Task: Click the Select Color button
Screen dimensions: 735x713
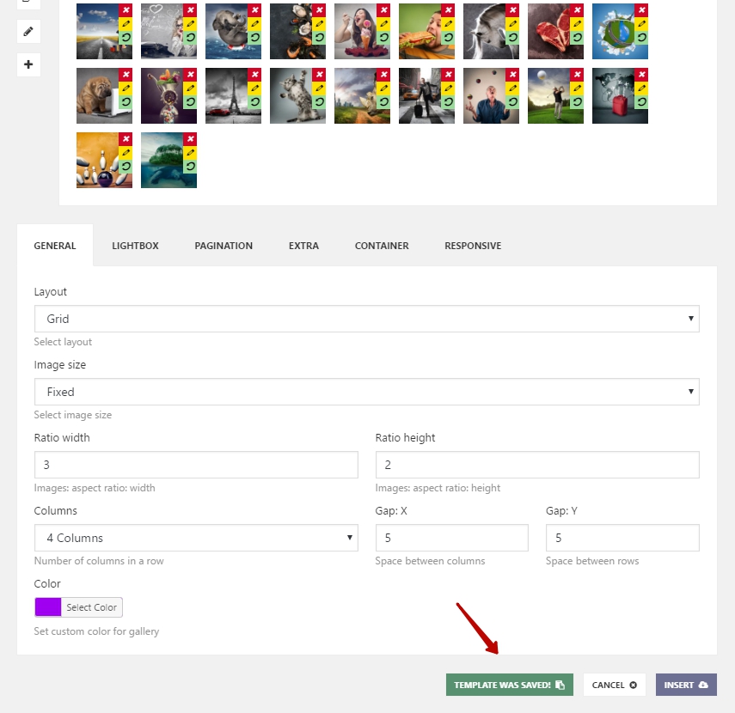Action: [x=91, y=607]
